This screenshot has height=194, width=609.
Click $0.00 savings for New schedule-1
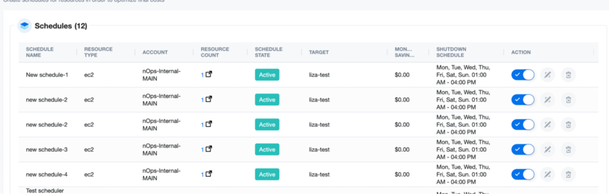pyautogui.click(x=402, y=75)
